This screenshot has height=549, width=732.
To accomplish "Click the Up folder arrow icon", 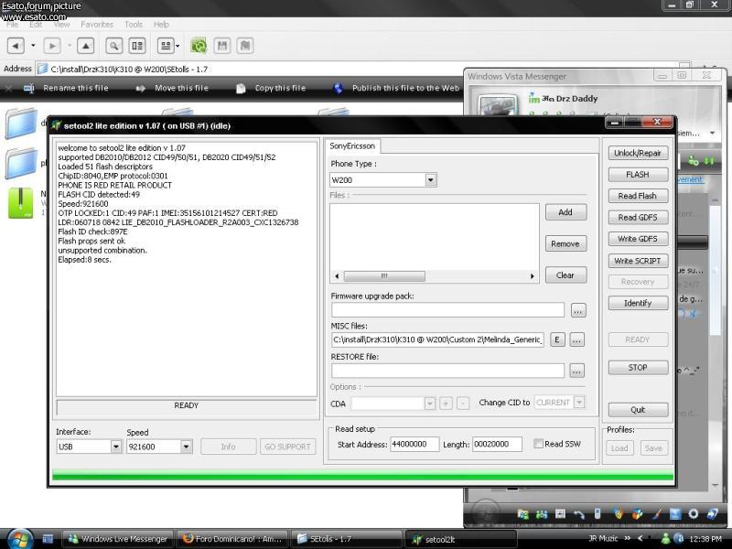I will 85,45.
